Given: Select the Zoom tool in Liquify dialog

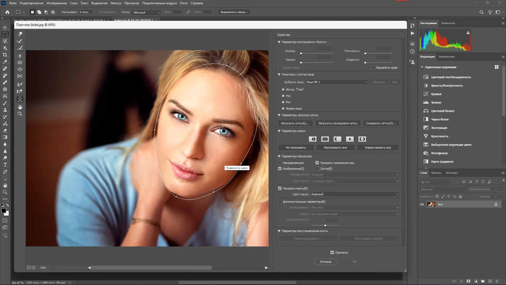Looking at the screenshot, I should pyautogui.click(x=20, y=114).
